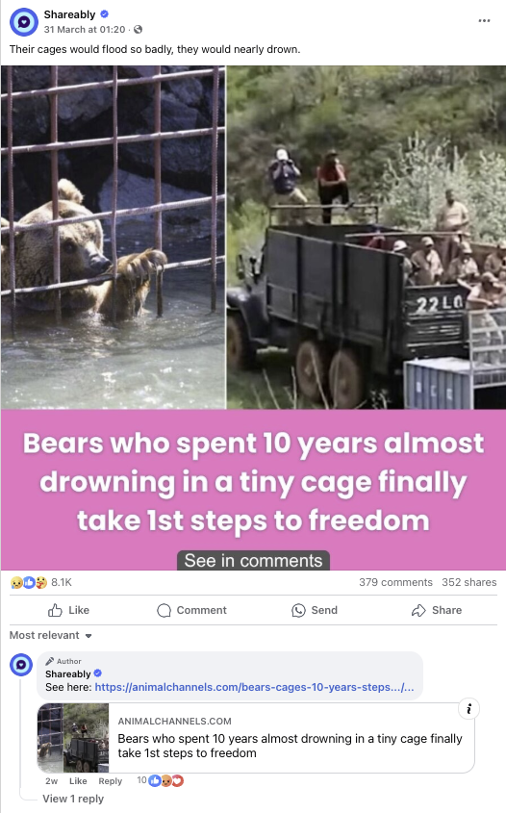
Task: Click the Shareably profile avatar in post header
Action: pyautogui.click(x=24, y=22)
